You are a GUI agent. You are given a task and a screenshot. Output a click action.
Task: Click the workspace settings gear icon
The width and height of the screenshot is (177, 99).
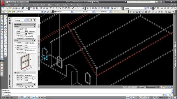pos(148,8)
